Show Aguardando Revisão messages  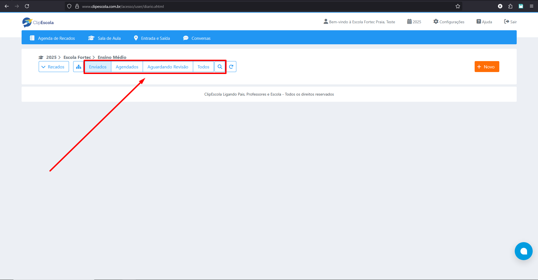168,67
